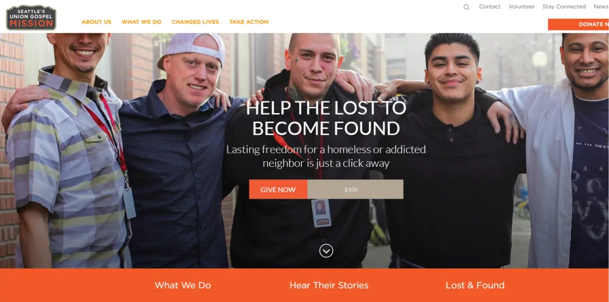Click the News link
The height and width of the screenshot is (302, 609).
tap(601, 7)
